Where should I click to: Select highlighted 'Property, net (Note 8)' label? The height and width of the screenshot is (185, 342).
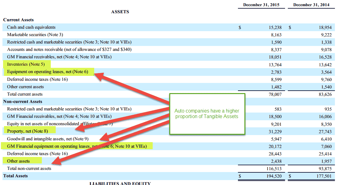click(x=27, y=131)
